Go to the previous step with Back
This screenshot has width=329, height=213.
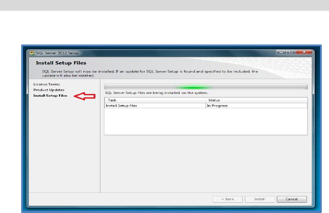click(x=227, y=199)
